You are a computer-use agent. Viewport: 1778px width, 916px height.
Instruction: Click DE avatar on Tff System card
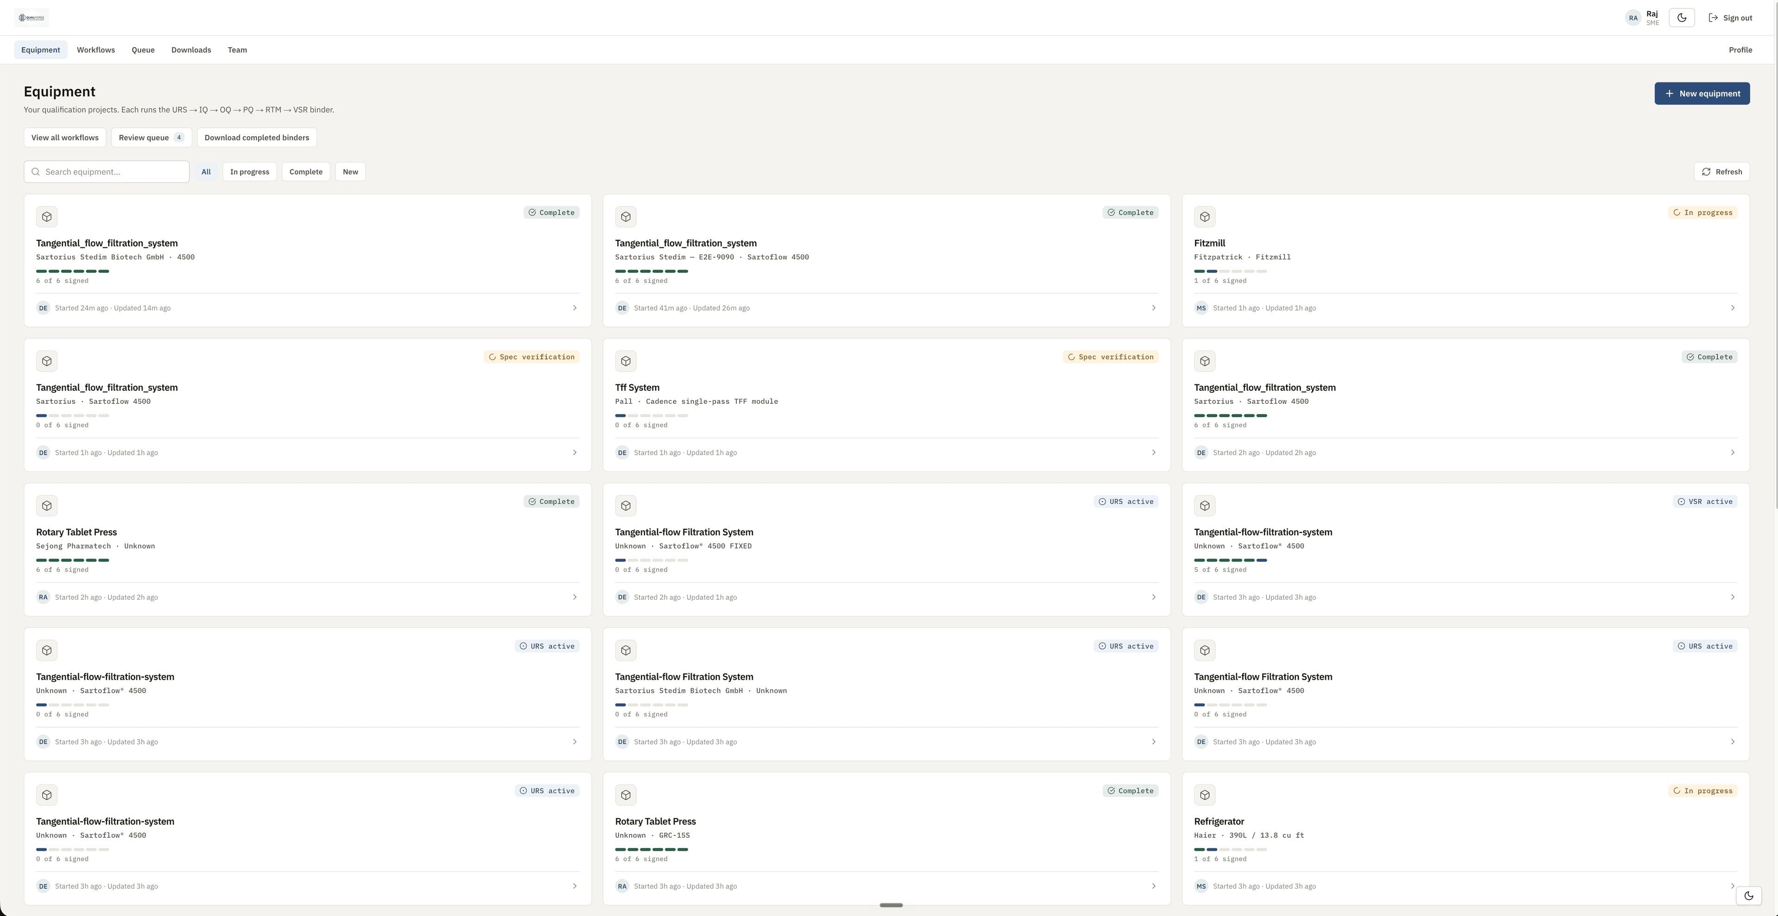tap(623, 453)
